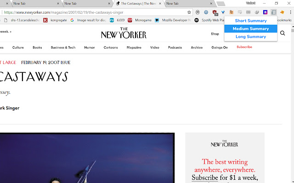Go to the Culture section
Screen dimensions: 294x183
[18, 48]
